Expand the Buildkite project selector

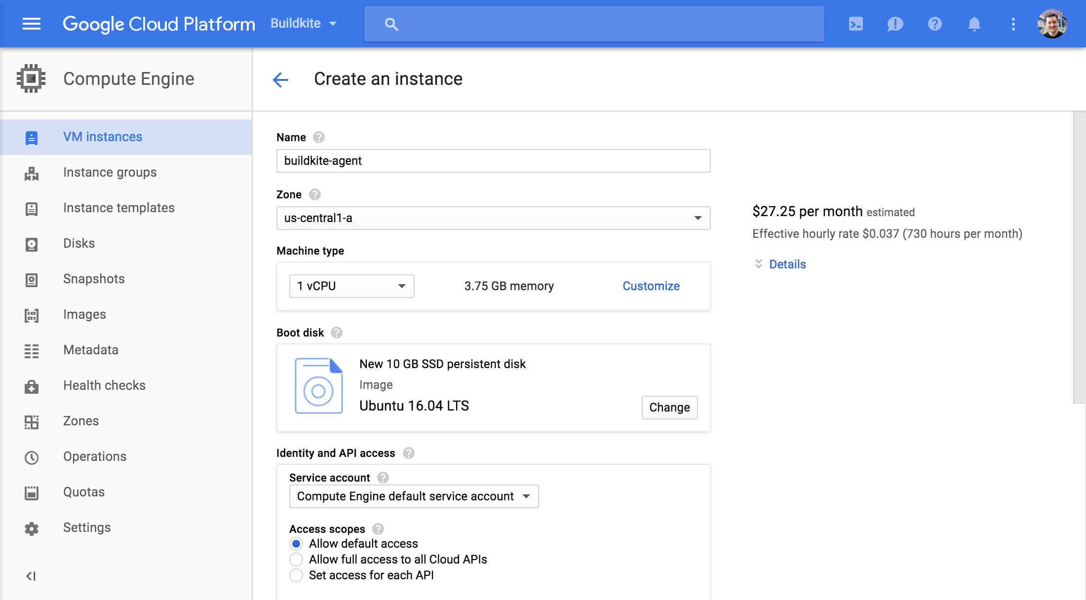pos(303,23)
